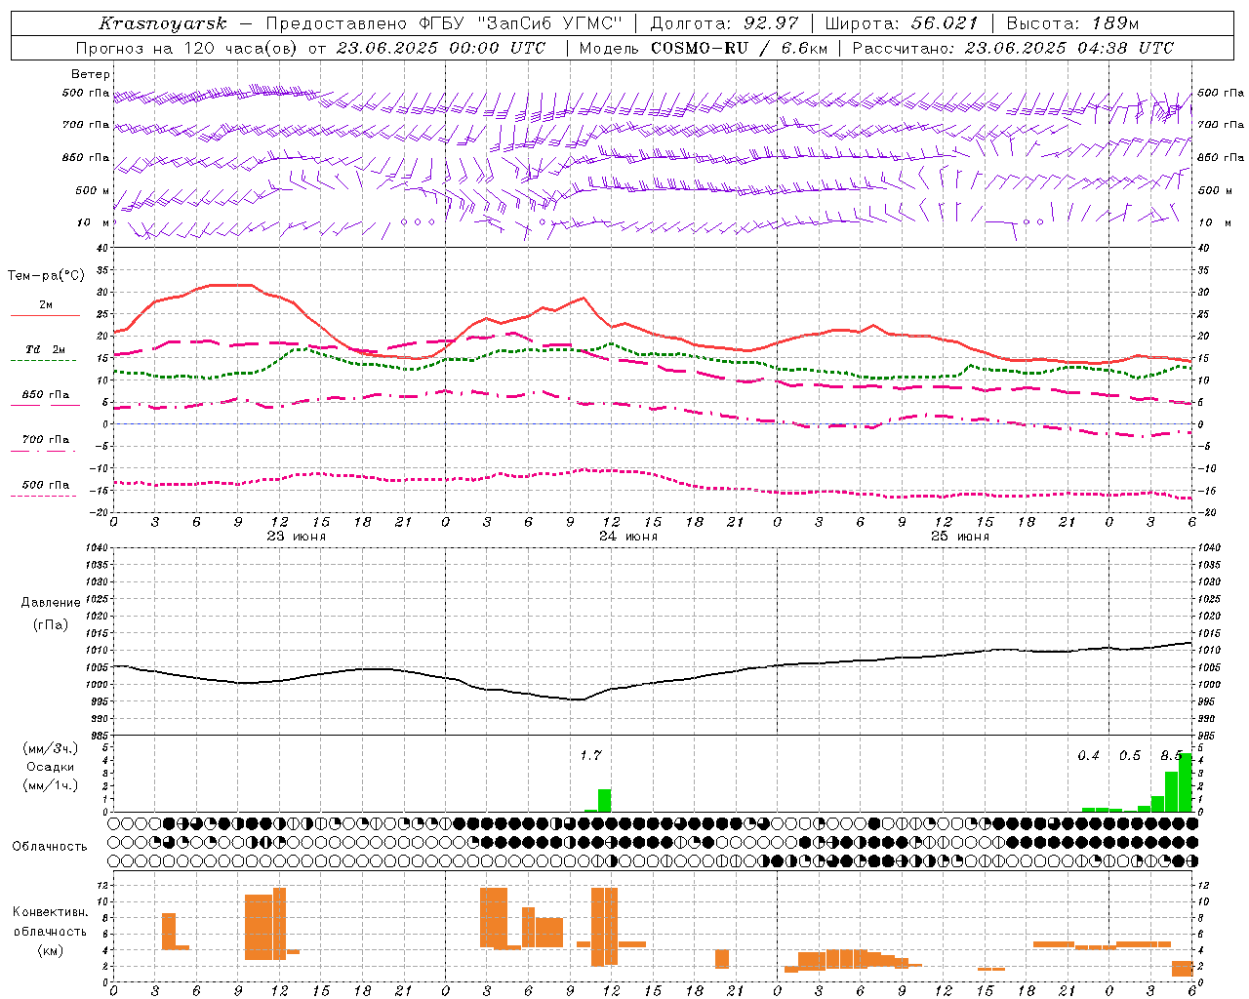Click the Осадки panel label
Screen dimensions: 1249x999
pos(51,767)
